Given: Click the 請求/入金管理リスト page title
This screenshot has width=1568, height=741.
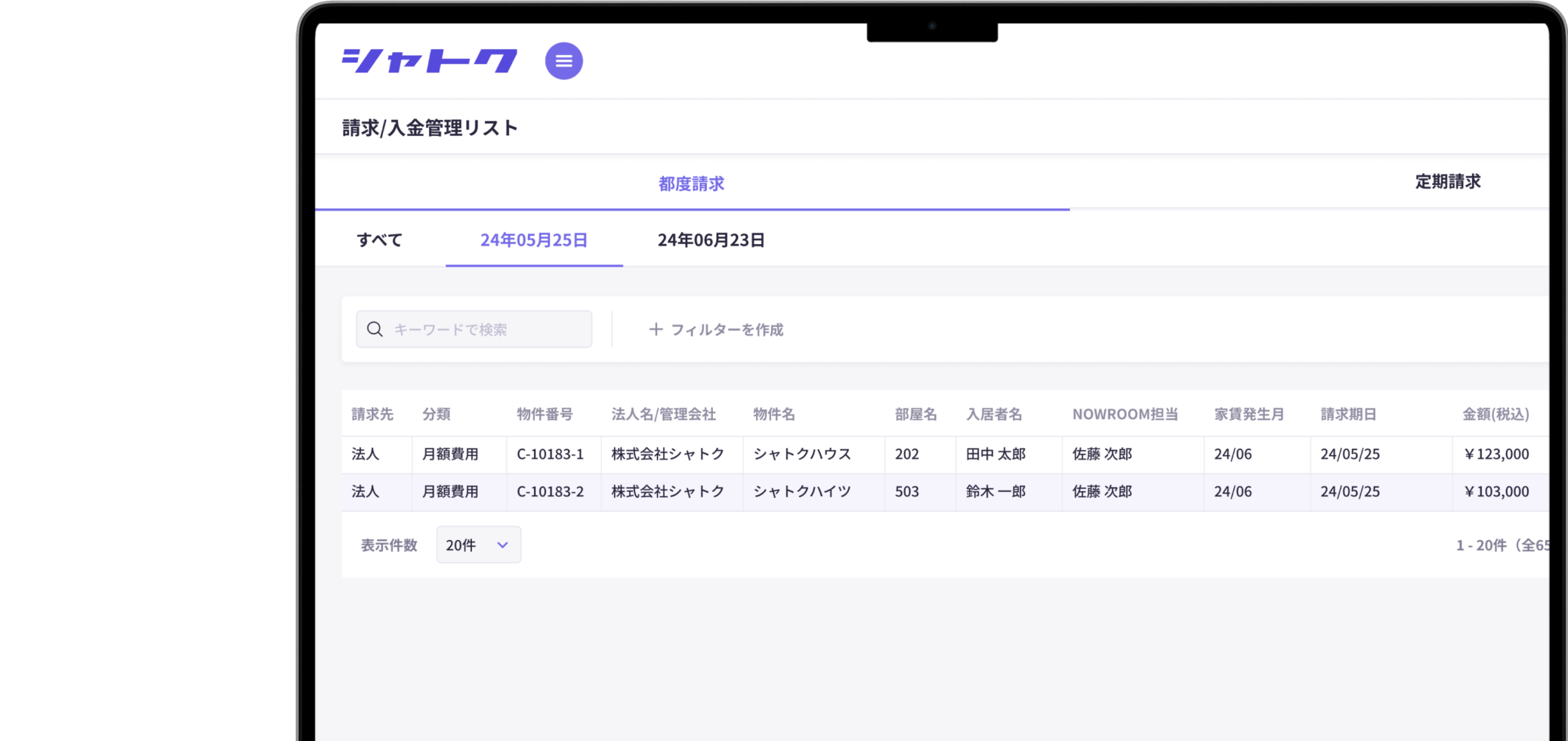Looking at the screenshot, I should 430,128.
